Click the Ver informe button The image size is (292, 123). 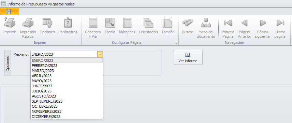(188, 57)
